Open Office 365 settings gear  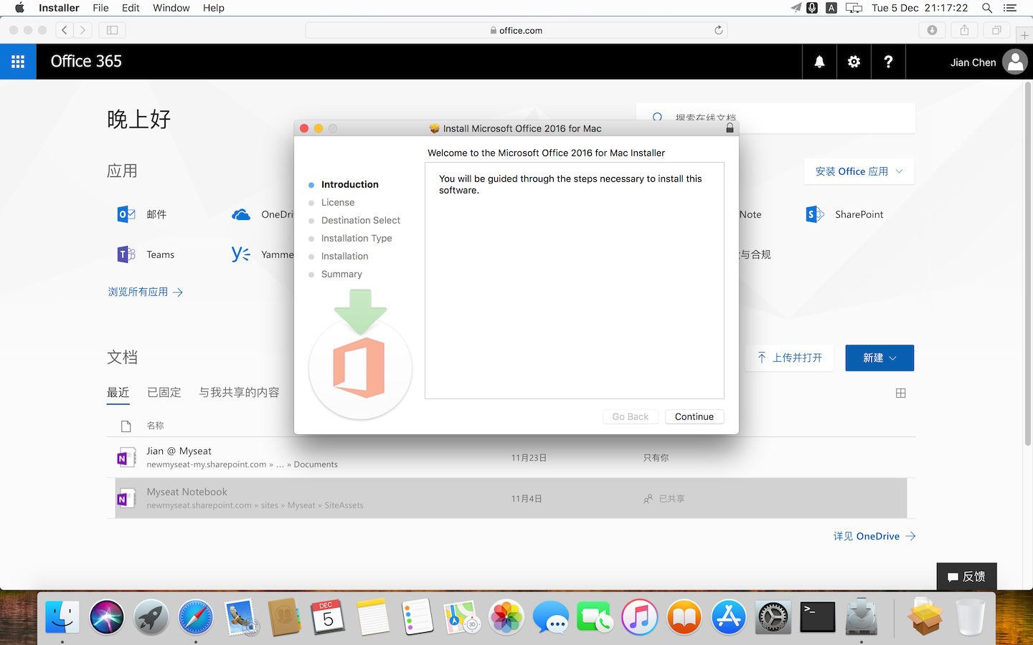(x=854, y=62)
